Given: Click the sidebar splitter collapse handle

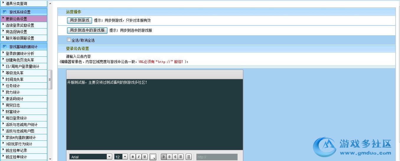Looking at the screenshot, I should click(50, 79).
